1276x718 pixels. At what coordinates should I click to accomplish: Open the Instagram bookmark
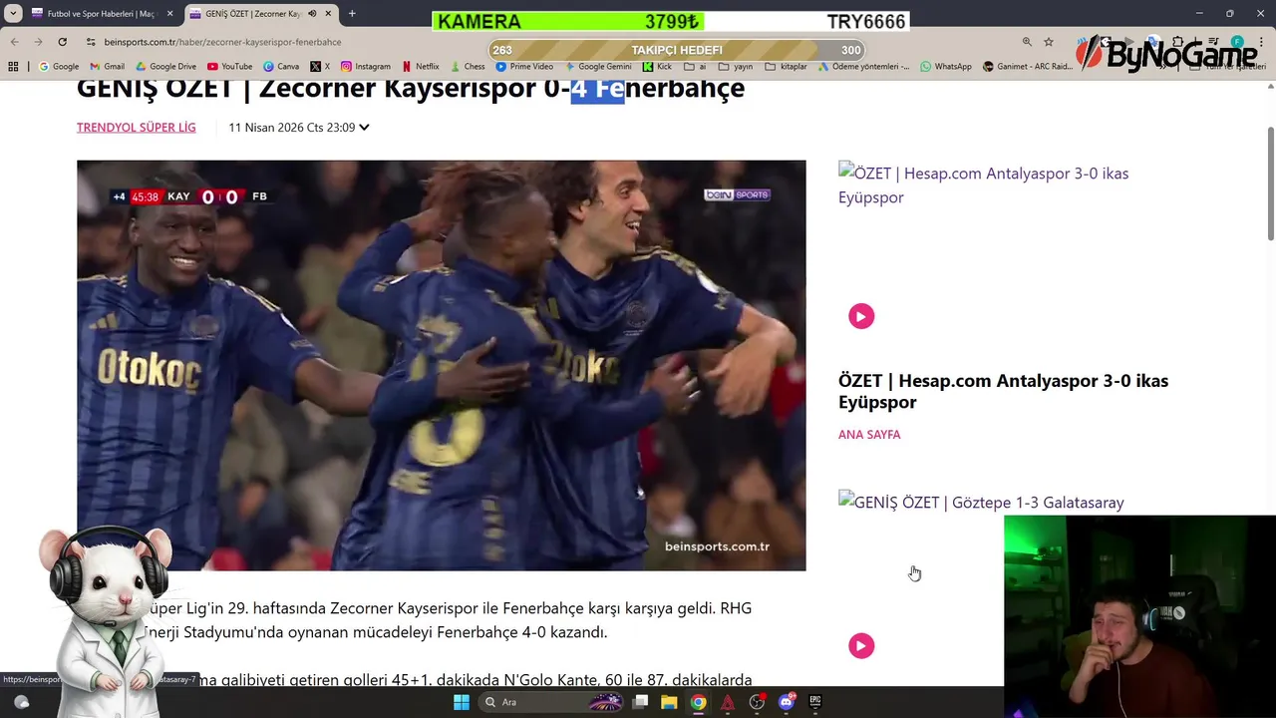(366, 67)
